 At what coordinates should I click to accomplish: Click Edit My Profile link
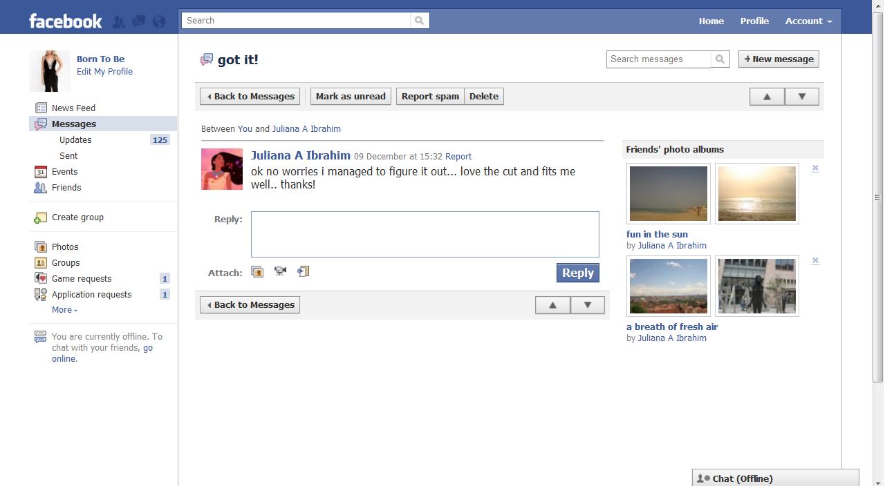coord(104,72)
